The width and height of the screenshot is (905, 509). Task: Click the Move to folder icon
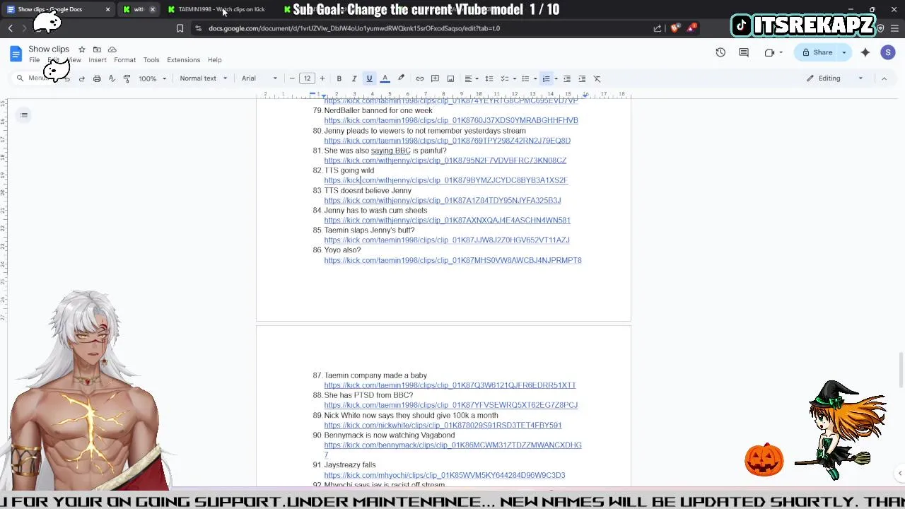(97, 49)
